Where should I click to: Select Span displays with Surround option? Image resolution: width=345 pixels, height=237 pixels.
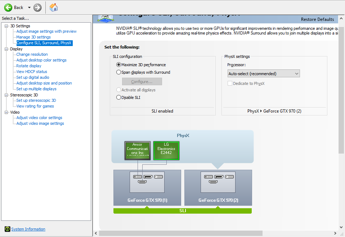118,72
